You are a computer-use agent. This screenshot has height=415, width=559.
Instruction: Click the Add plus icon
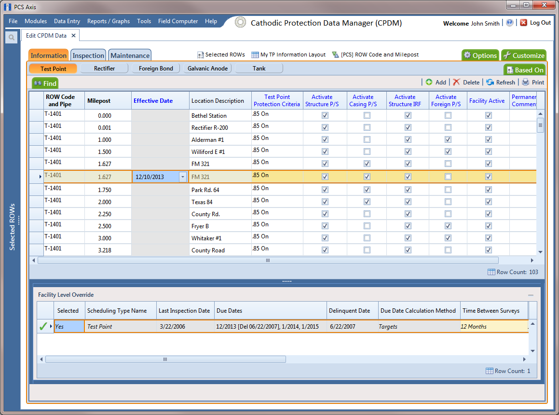pyautogui.click(x=429, y=82)
